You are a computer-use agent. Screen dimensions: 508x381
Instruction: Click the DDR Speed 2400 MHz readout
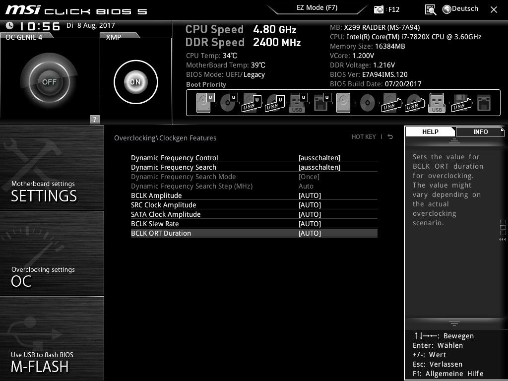click(x=243, y=42)
